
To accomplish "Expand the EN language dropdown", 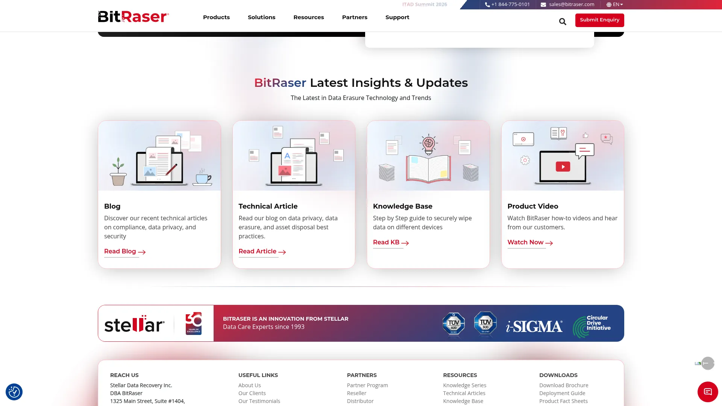I will pyautogui.click(x=617, y=5).
